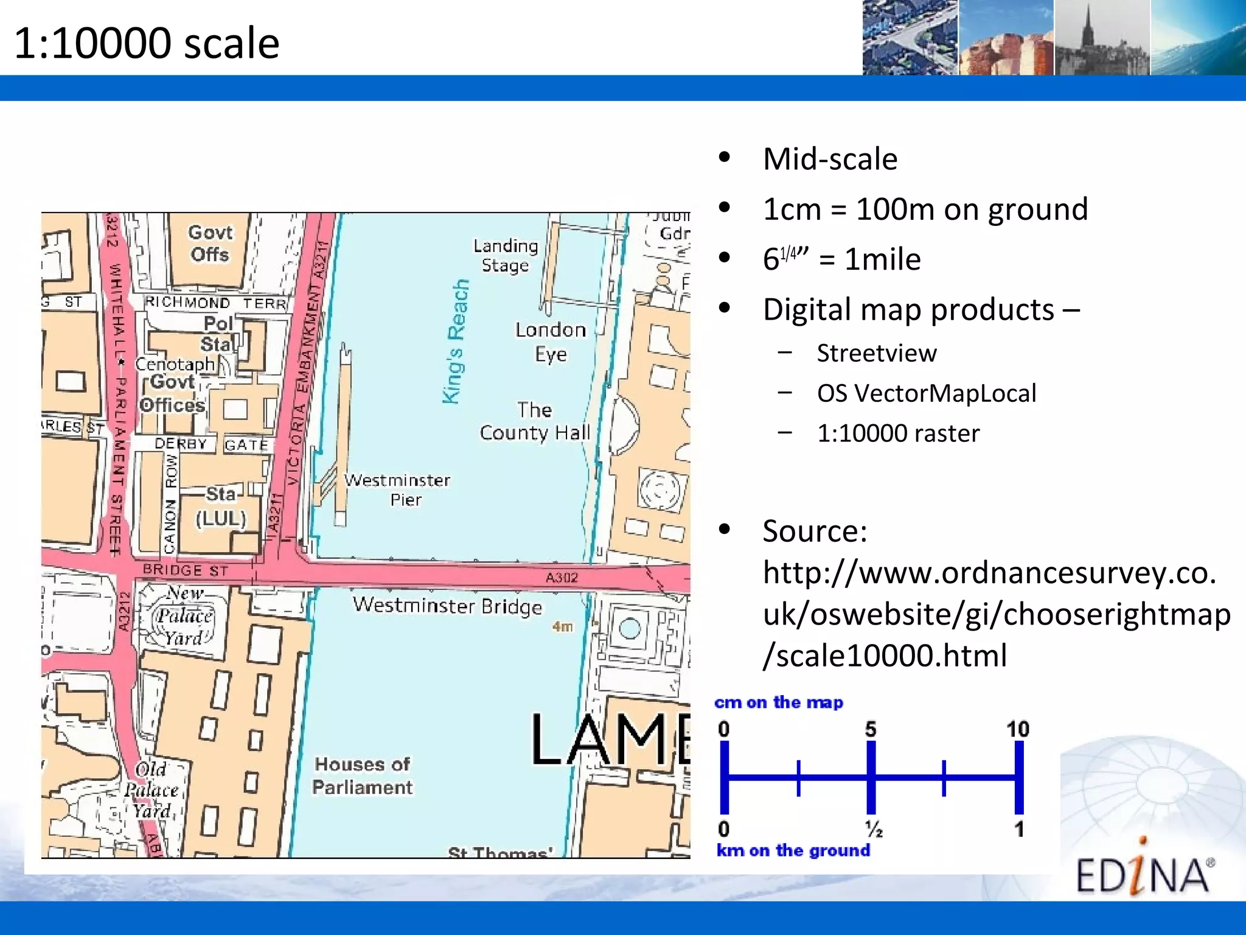This screenshot has height=935, width=1246.
Task: Click 'Govt Offs' label at map top
Action: (x=210, y=243)
